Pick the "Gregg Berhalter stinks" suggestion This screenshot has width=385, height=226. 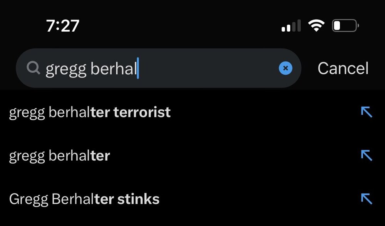(84, 199)
